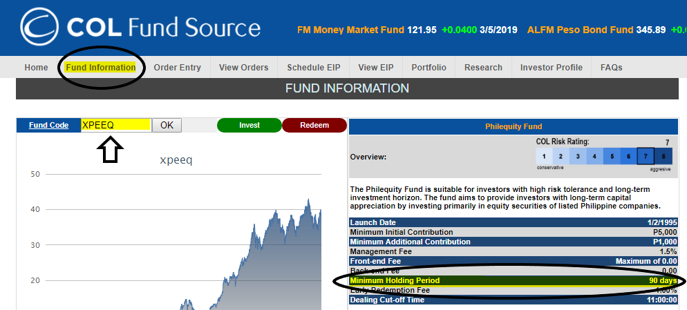
Task: Click the Fund Code link
Action: [x=48, y=125]
